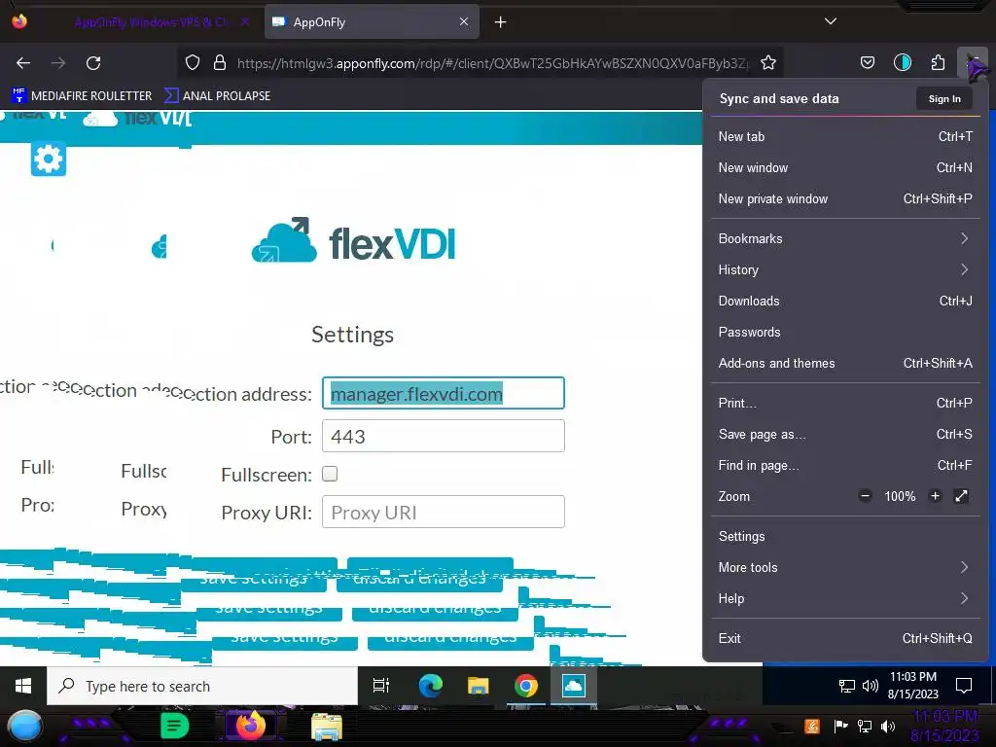The height and width of the screenshot is (747, 996).
Task: Bookmark this page with the star icon
Action: 768,62
